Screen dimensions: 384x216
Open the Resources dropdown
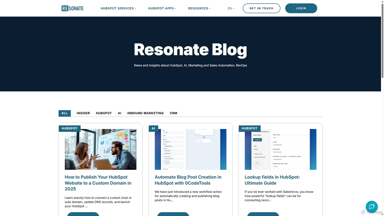199,8
